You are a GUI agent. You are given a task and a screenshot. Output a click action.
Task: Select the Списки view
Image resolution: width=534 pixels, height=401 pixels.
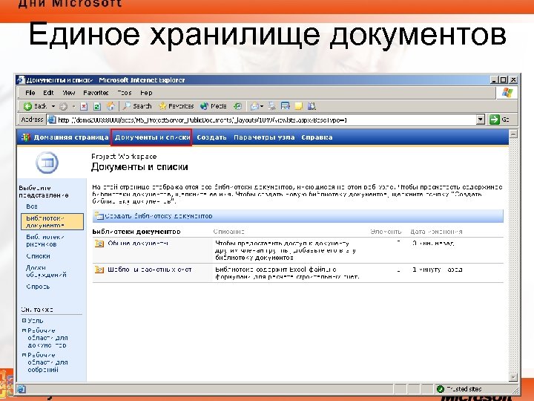click(38, 256)
